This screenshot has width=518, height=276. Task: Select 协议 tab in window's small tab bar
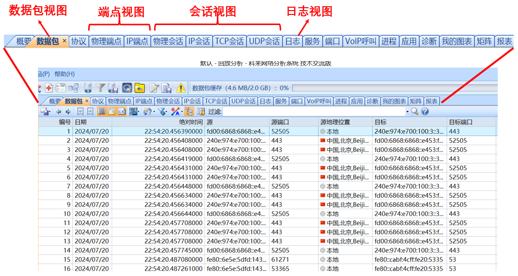(98, 101)
